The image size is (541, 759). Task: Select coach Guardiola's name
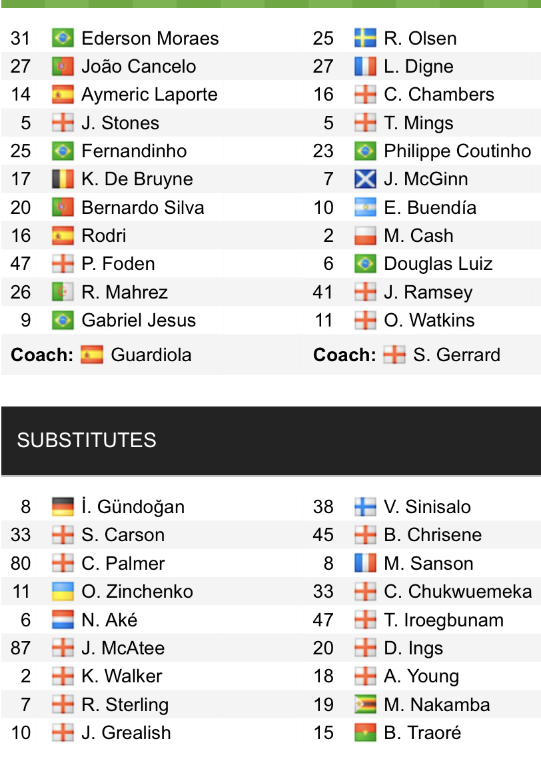click(x=151, y=355)
